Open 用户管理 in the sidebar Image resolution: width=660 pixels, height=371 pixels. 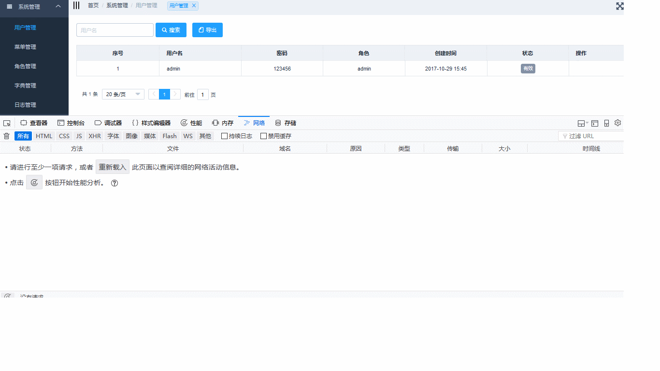34,28
